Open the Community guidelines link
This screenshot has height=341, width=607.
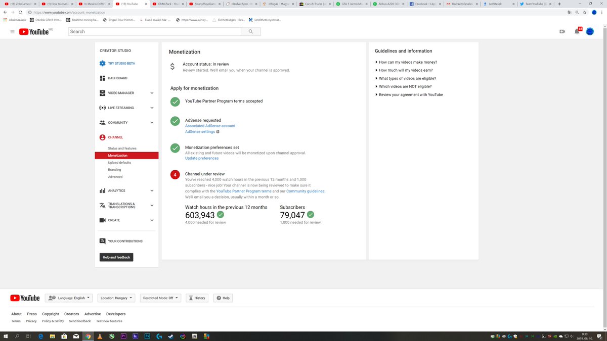pos(306,191)
